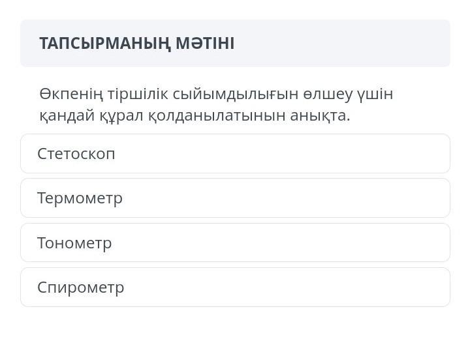Click the word Стетоскоп
Image resolution: width=470 pixels, height=352 pixels.
click(76, 154)
